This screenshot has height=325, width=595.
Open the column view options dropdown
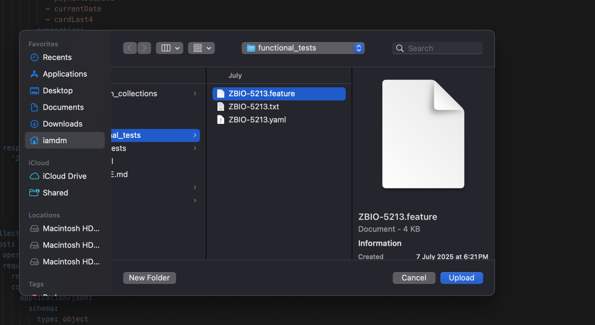169,48
